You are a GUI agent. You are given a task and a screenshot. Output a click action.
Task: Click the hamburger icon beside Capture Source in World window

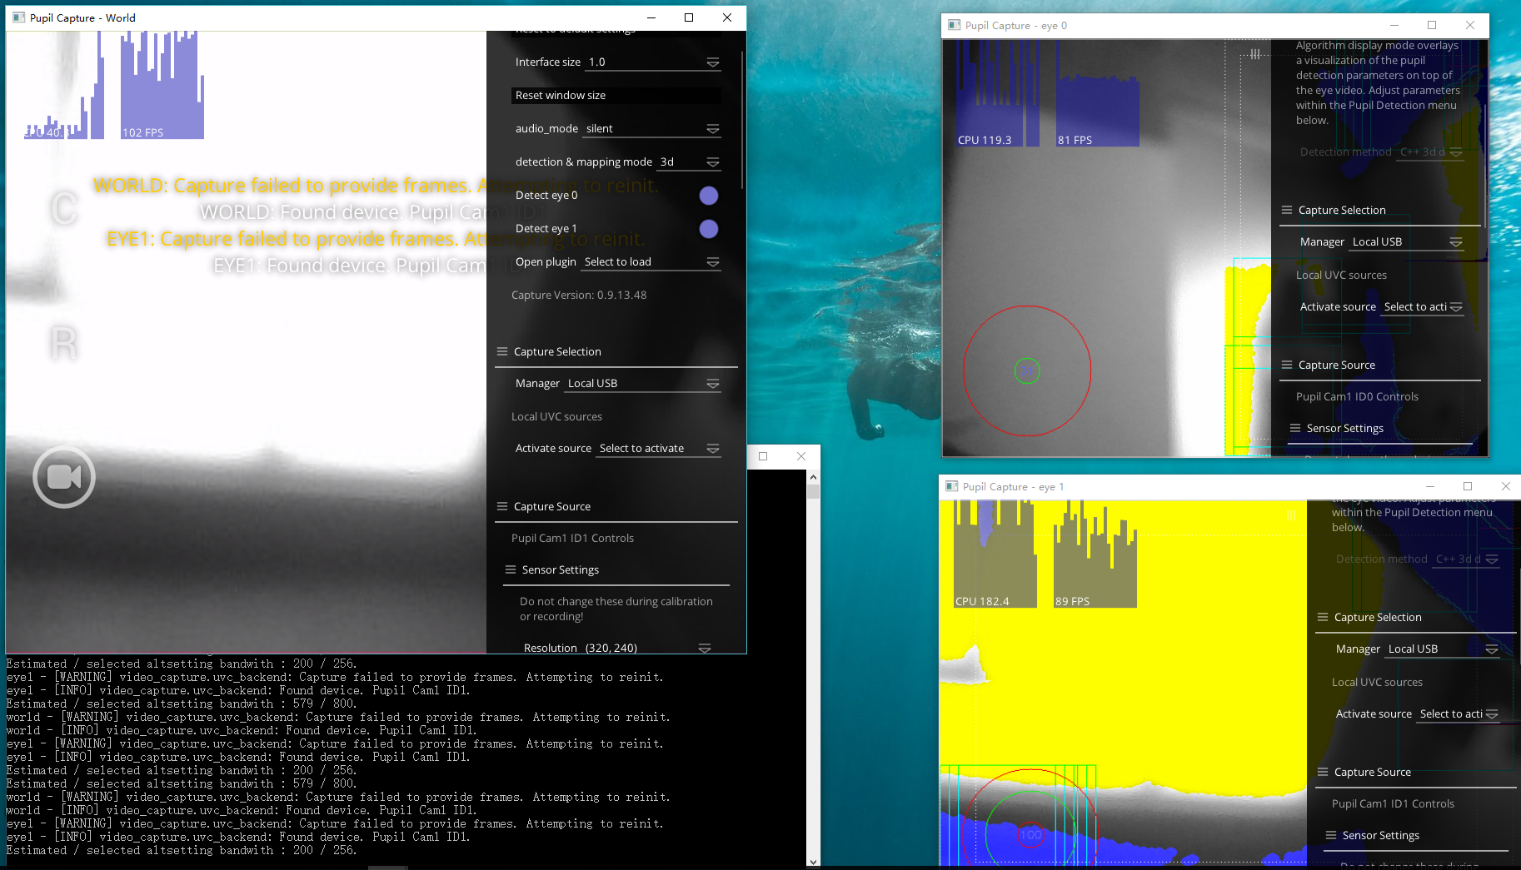click(502, 506)
